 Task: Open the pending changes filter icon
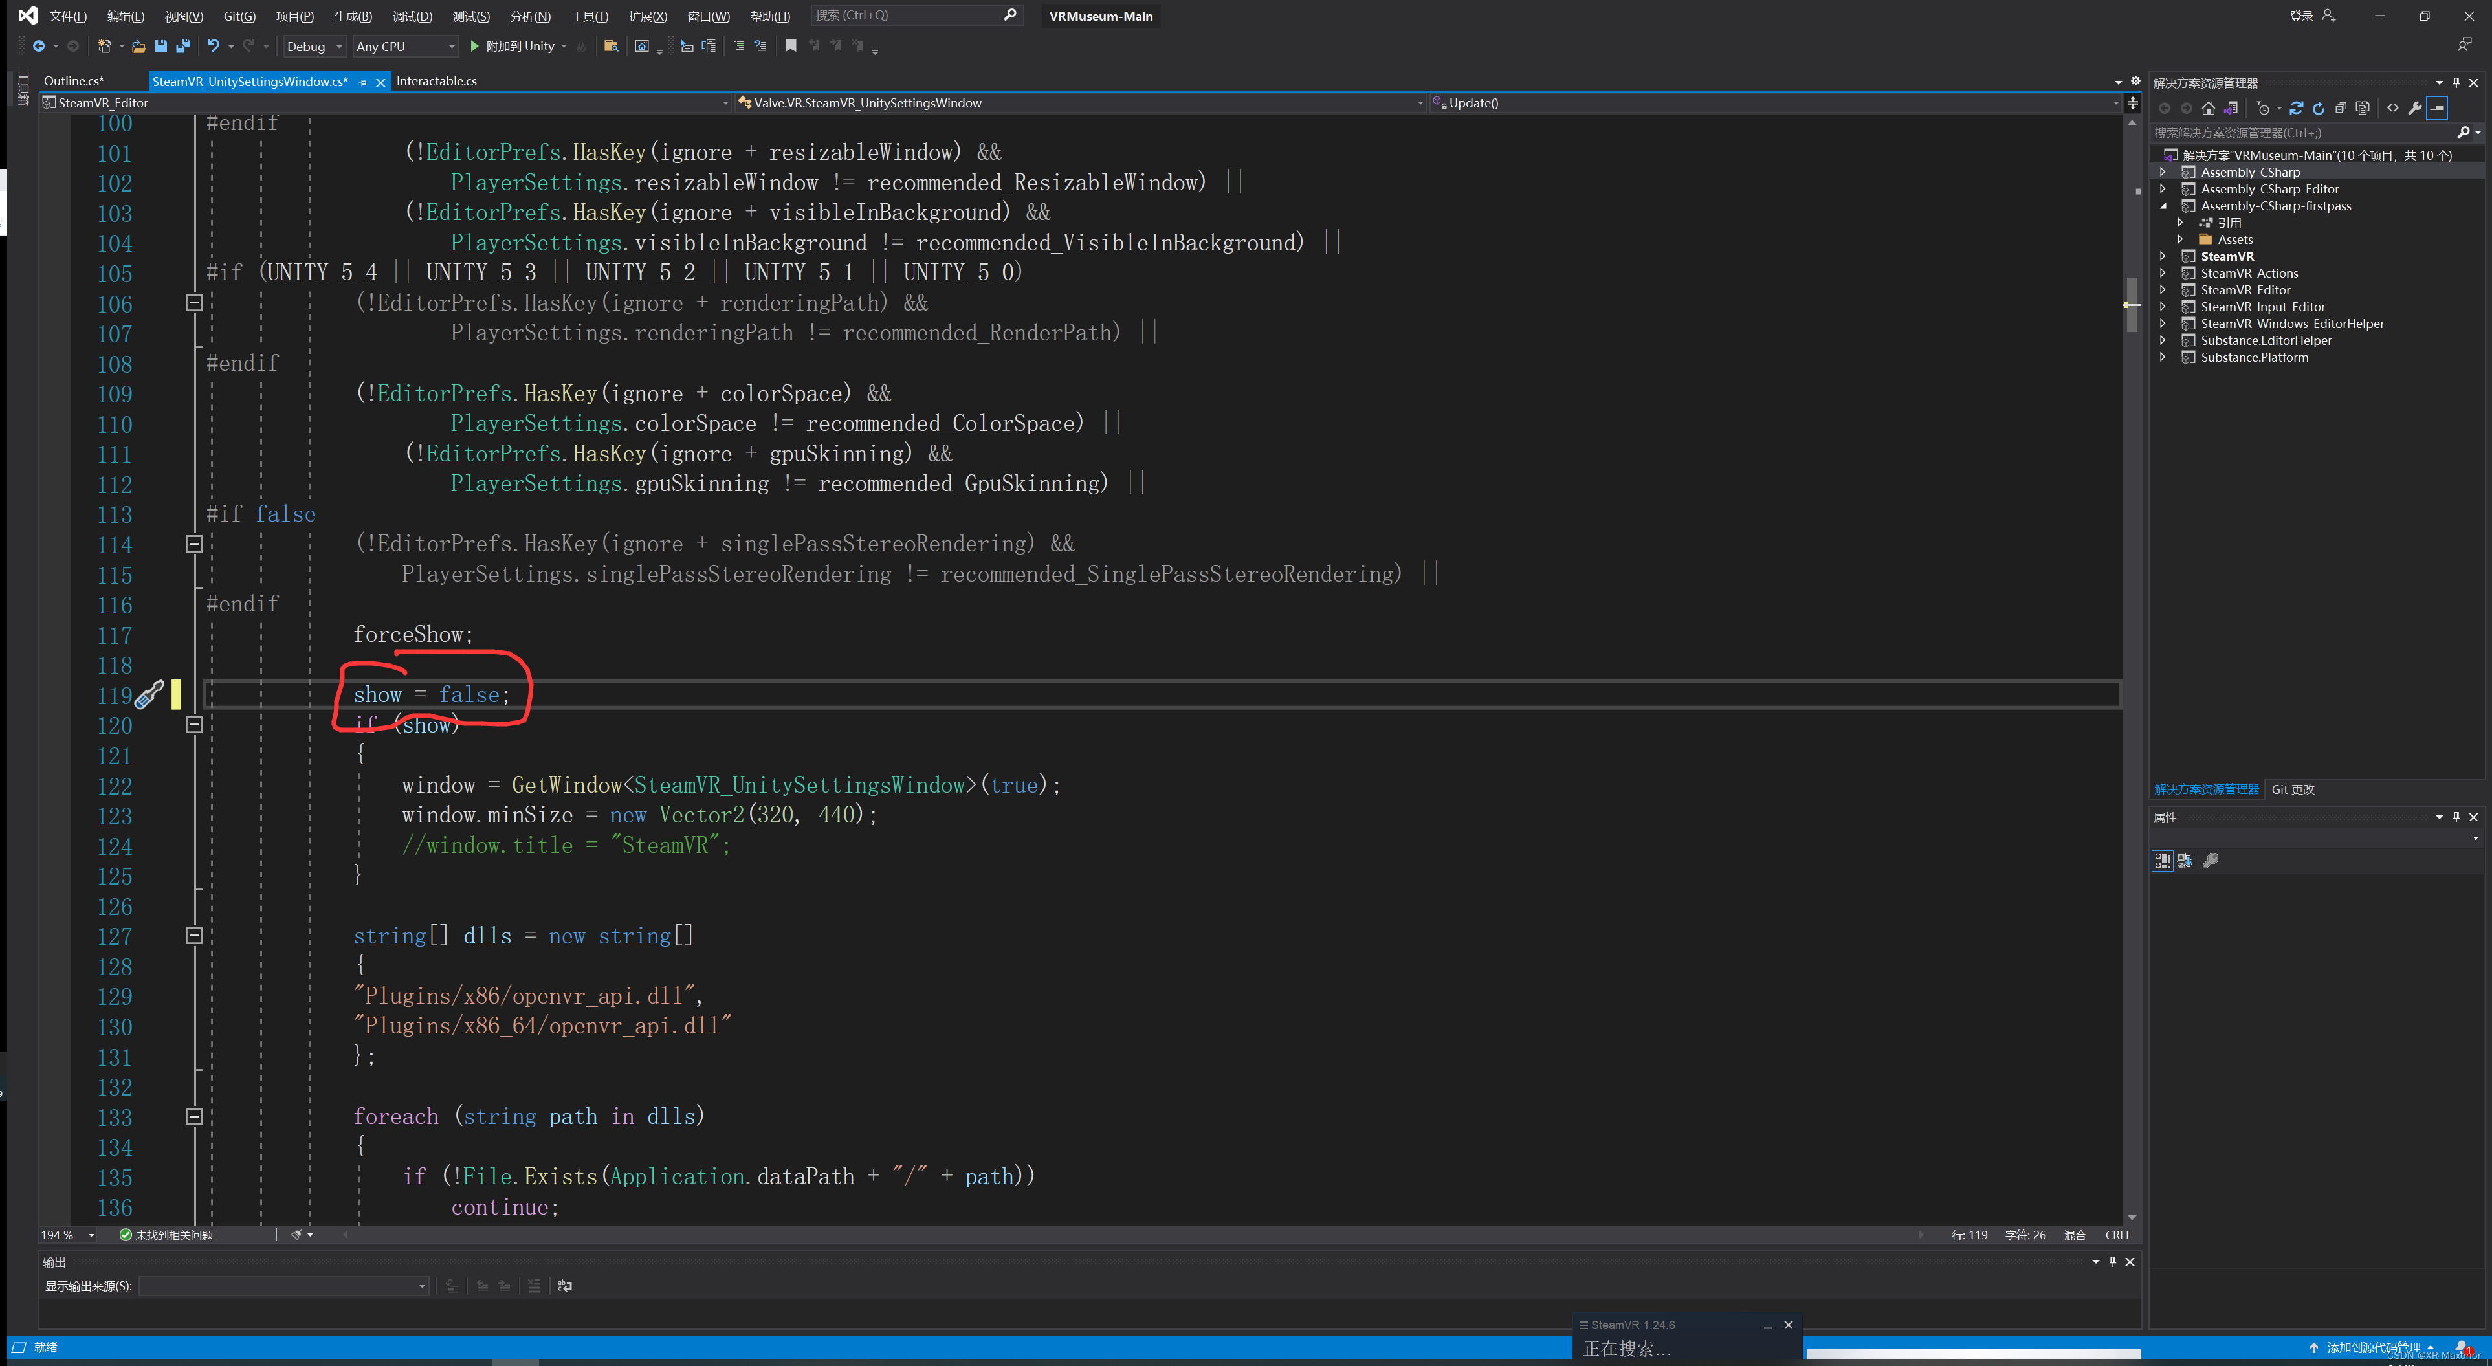pos(2263,108)
